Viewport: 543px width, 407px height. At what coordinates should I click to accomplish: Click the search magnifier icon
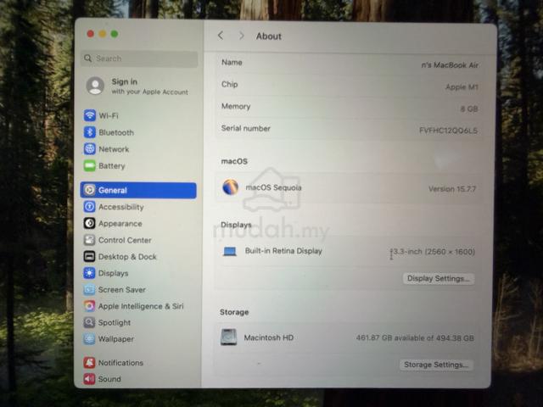[88, 59]
